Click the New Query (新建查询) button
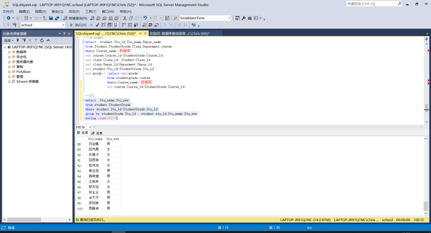 coord(75,18)
